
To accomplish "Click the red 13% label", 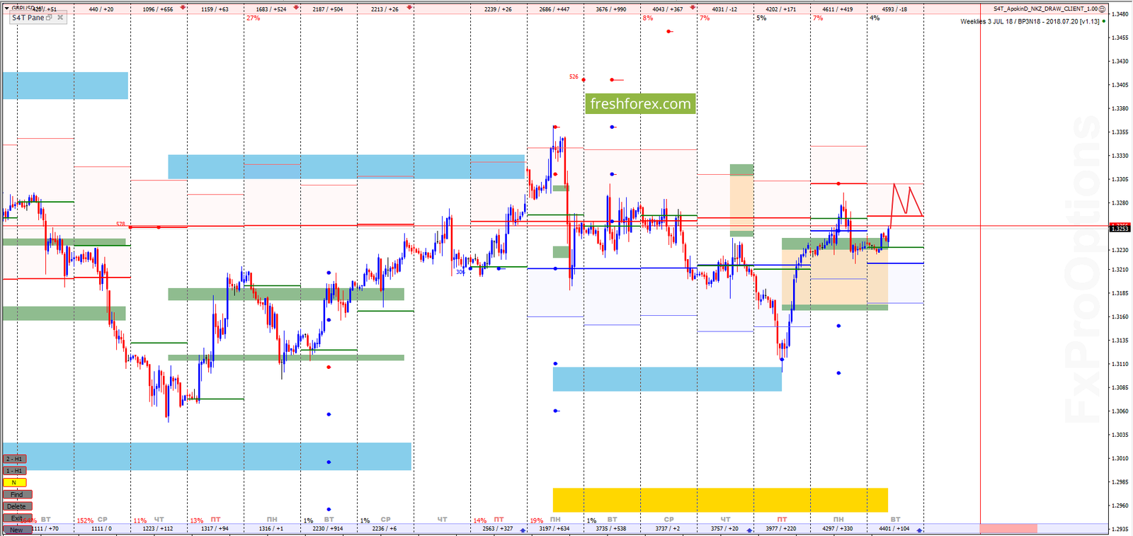I will click(x=197, y=520).
